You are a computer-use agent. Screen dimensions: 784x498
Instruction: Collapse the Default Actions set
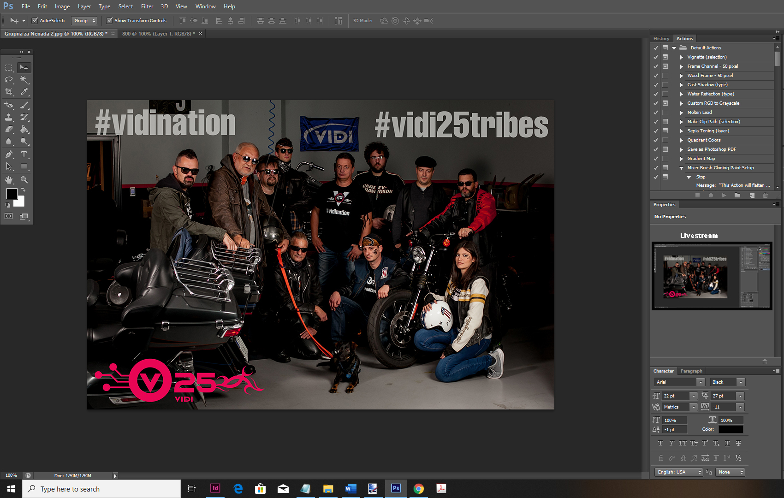674,48
